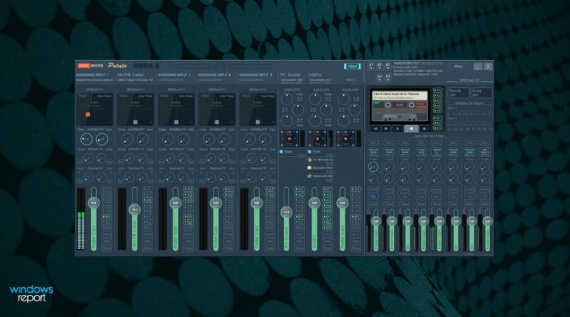Click the Skype icon under PC Sound
The height and width of the screenshot is (317, 570).
(281, 152)
